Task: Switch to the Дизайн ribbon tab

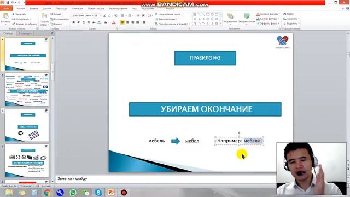Action: click(x=47, y=9)
